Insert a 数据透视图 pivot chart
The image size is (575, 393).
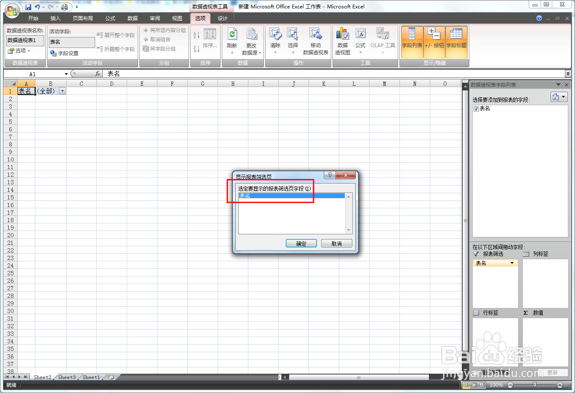point(343,42)
